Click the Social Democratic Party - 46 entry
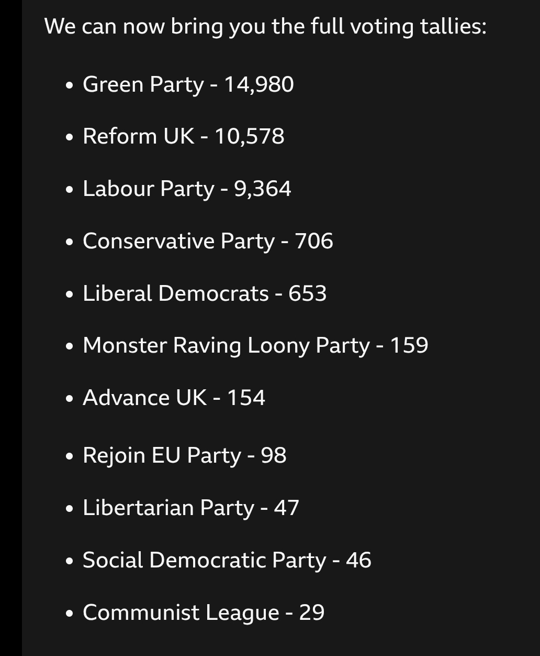The height and width of the screenshot is (656, 540). tap(227, 560)
